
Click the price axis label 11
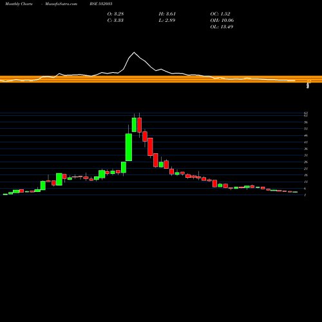(x=306, y=182)
